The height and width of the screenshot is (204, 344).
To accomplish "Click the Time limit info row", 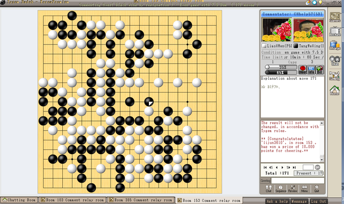I will click(292, 57).
